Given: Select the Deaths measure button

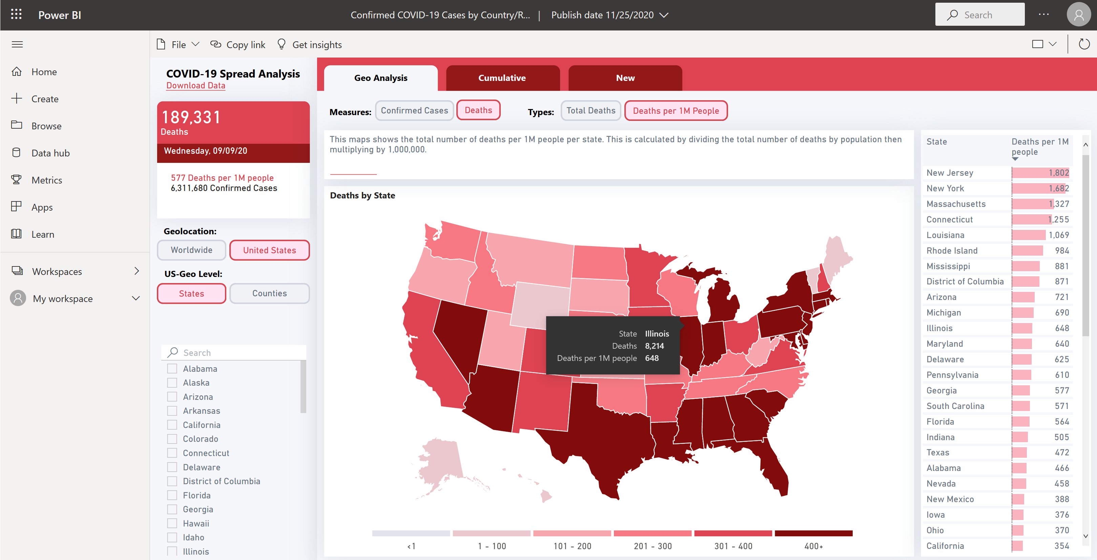Looking at the screenshot, I should coord(478,110).
